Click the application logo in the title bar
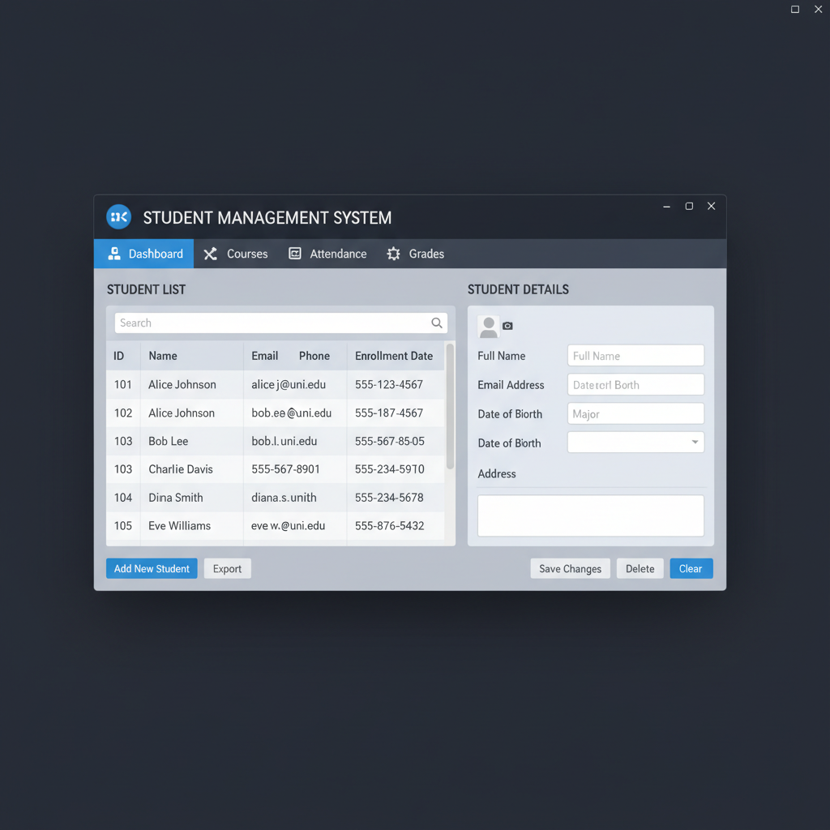Image resolution: width=830 pixels, height=830 pixels. (118, 216)
